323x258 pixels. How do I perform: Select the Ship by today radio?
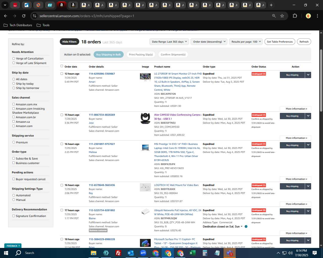(x=14, y=84)
